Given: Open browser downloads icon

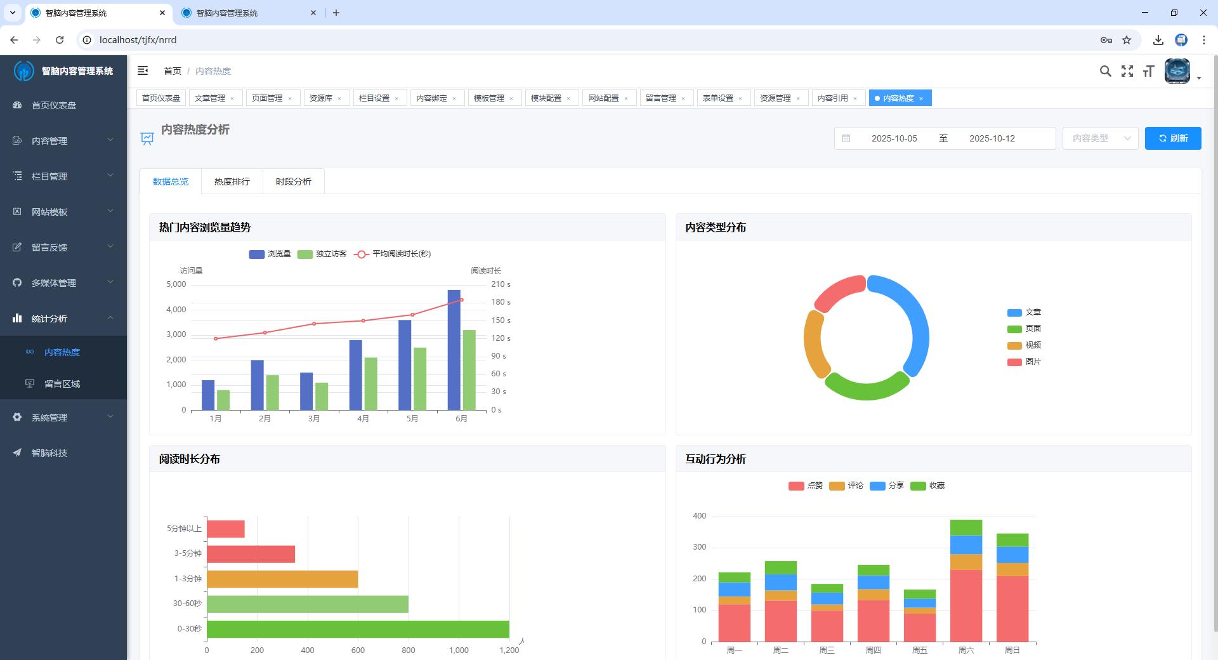Looking at the screenshot, I should 1158,40.
